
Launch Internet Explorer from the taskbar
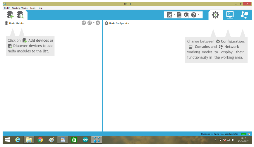pyautogui.click(x=18, y=140)
